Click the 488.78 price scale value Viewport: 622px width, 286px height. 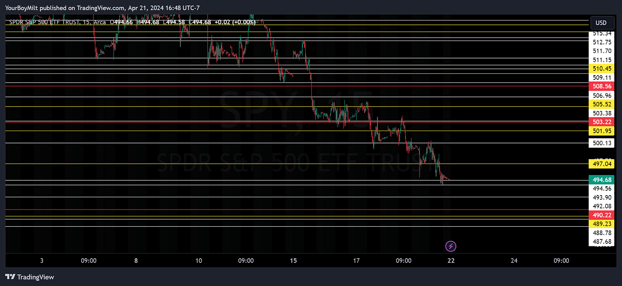click(x=602, y=233)
